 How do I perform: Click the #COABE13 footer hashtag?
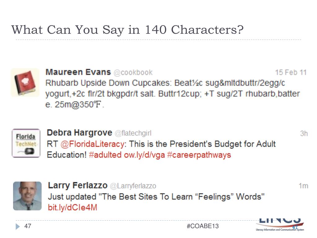tap(203, 226)
